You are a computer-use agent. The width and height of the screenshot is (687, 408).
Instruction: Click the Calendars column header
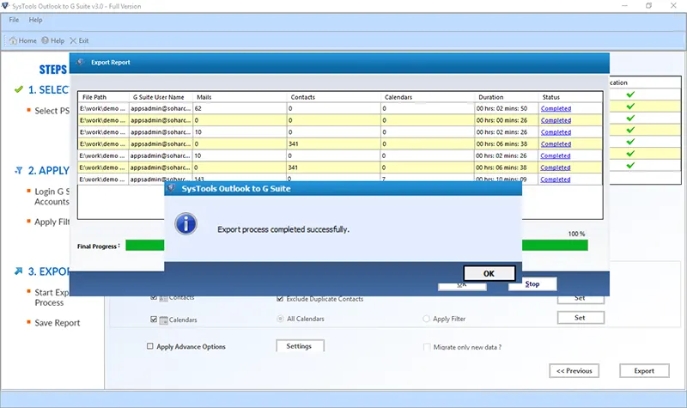coord(428,97)
